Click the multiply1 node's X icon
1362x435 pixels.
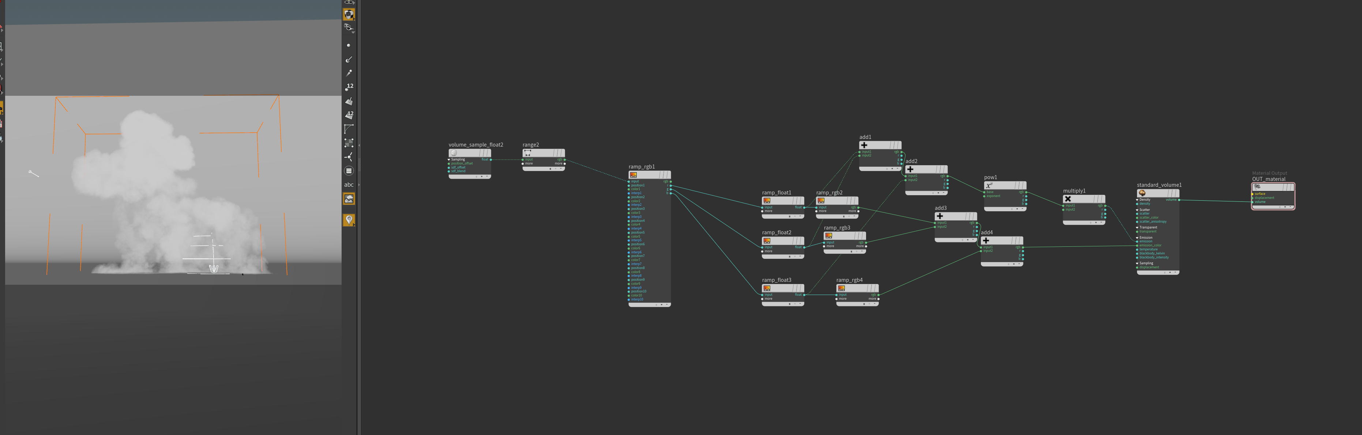coord(1068,199)
